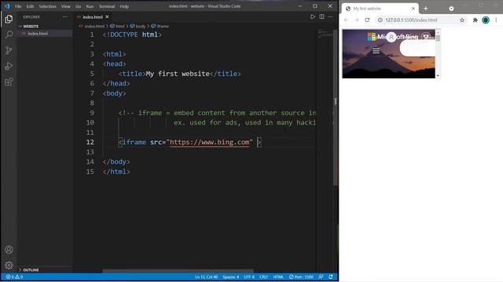Close the index.html editor tab
Image resolution: width=503 pixels, height=282 pixels.
tap(107, 16)
